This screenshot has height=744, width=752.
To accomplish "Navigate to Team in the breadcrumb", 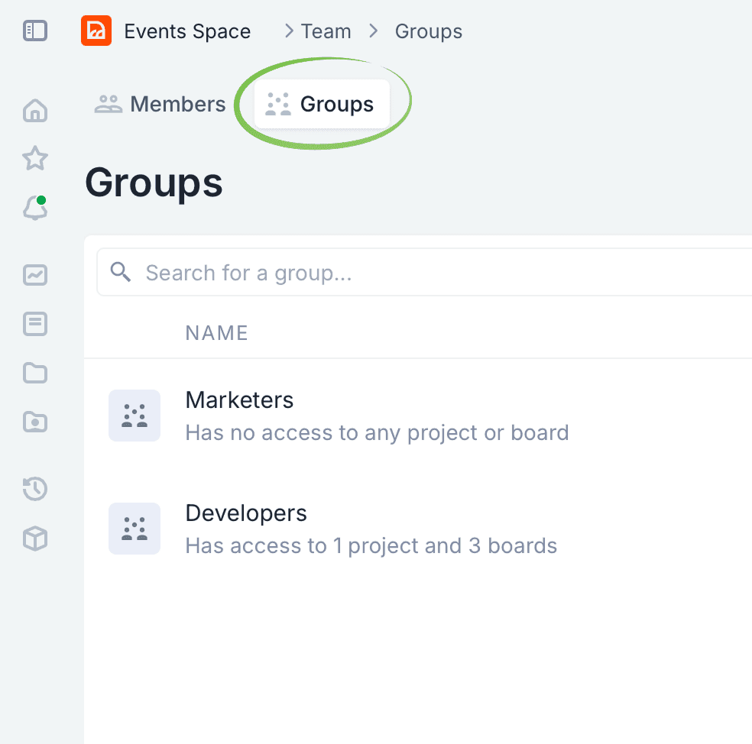I will [326, 31].
